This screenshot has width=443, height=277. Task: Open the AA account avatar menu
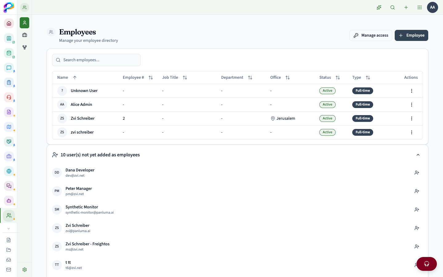(x=433, y=7)
